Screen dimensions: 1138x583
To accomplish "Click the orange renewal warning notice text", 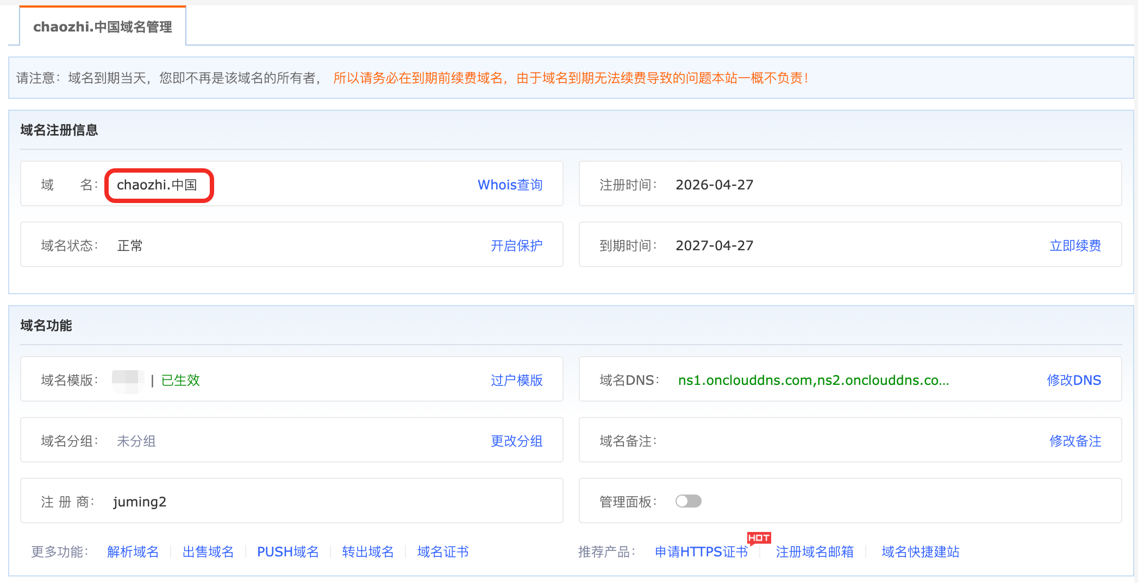I will click(571, 78).
